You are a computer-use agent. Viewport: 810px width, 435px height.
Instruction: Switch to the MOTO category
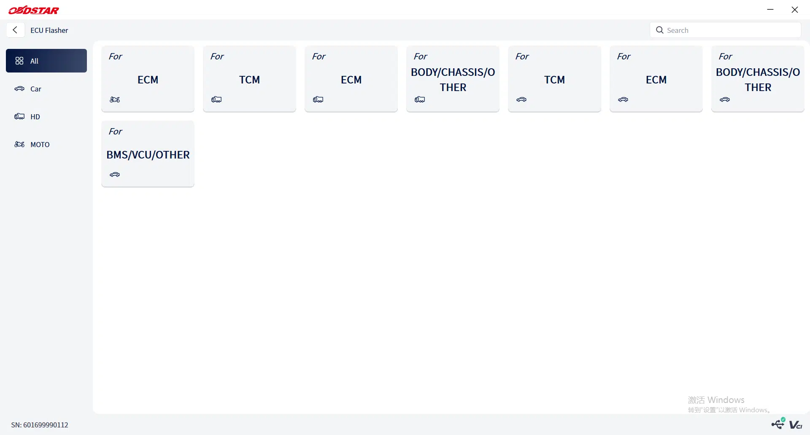pyautogui.click(x=46, y=144)
